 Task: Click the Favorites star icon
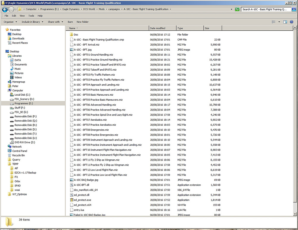7,30
